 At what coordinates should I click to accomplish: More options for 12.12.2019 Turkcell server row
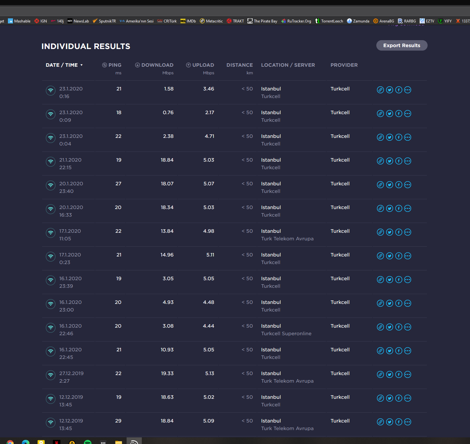click(x=408, y=398)
